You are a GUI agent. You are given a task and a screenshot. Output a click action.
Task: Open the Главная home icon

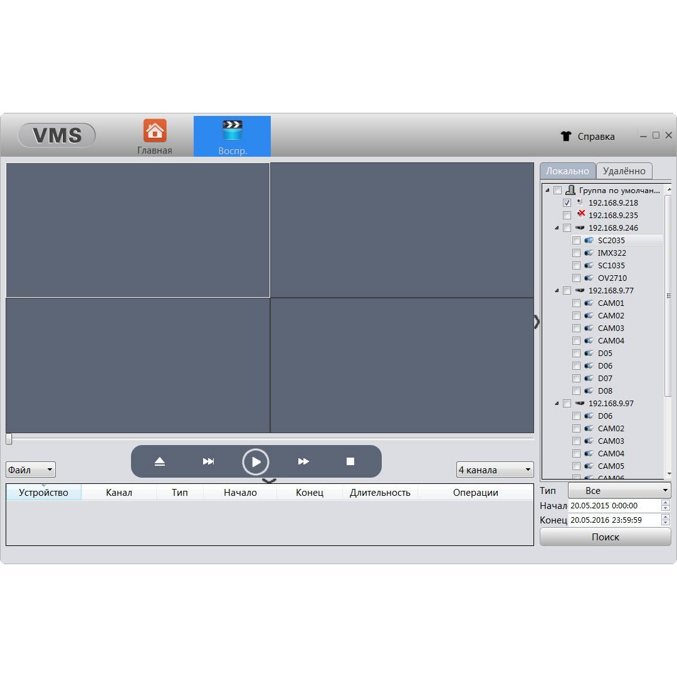155,131
